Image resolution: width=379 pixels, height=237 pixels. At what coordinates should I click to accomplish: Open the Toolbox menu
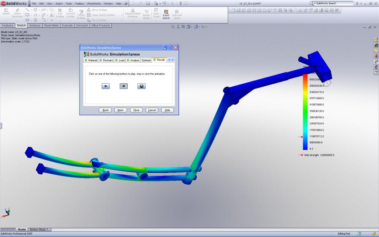pyautogui.click(x=79, y=4)
